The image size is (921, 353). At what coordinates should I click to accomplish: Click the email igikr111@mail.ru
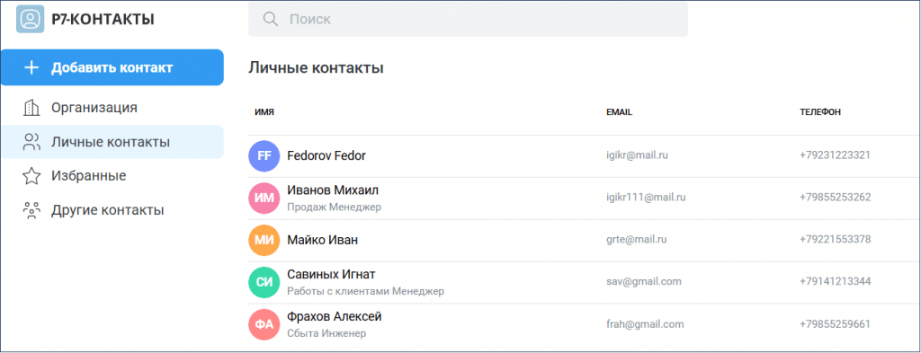pos(646,198)
